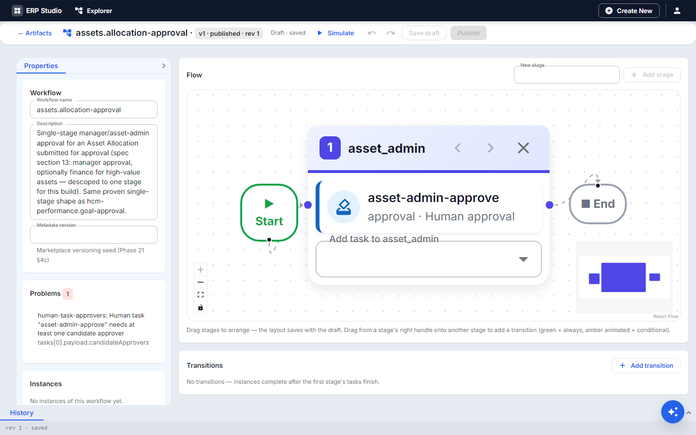Open the Add task to asset_admin dropdown
This screenshot has width=696, height=435.
pyautogui.click(x=429, y=259)
